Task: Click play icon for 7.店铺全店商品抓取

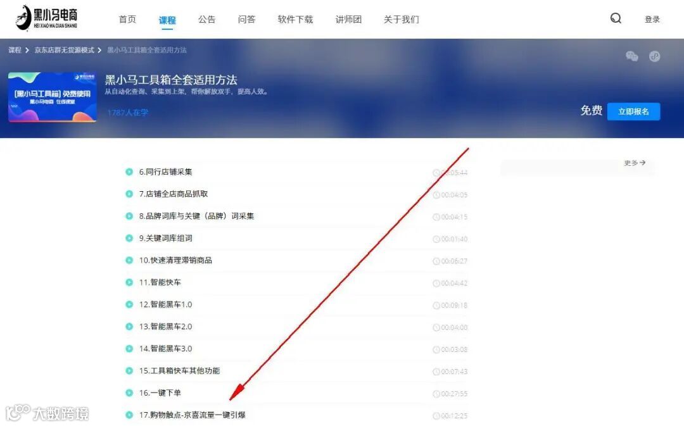Action: click(129, 194)
